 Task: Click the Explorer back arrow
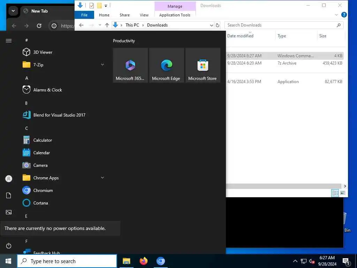point(81,25)
